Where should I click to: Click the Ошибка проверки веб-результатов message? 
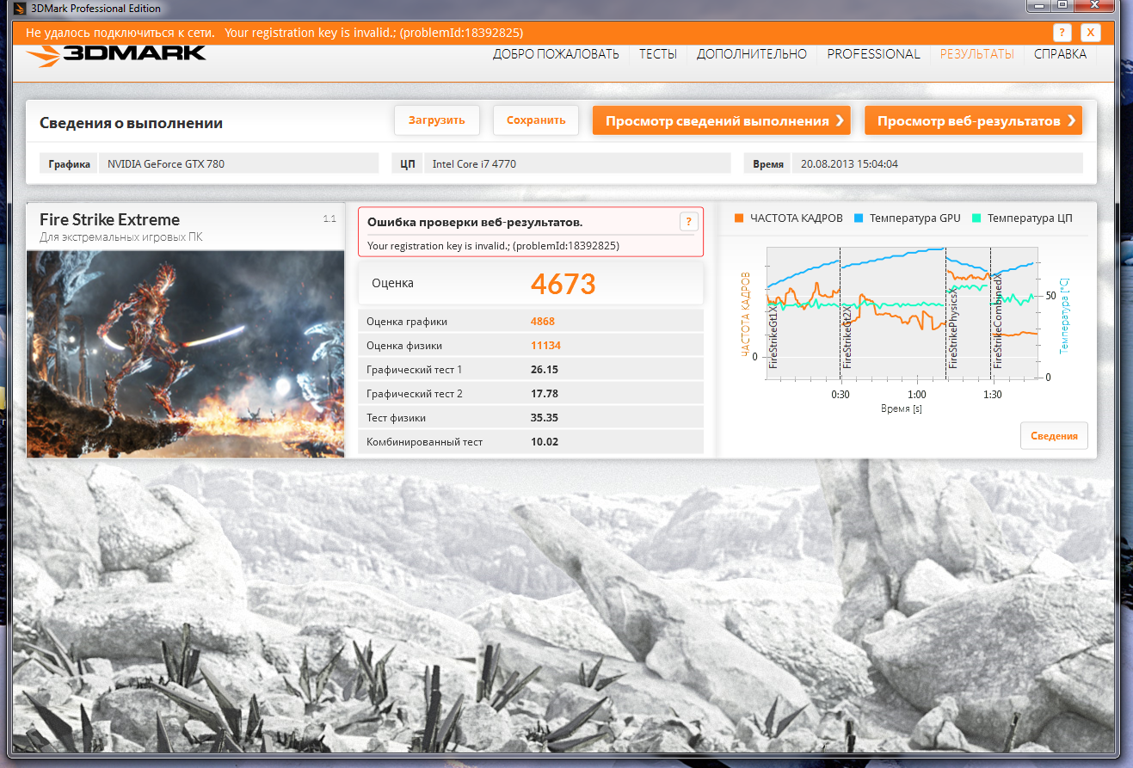coord(475,222)
